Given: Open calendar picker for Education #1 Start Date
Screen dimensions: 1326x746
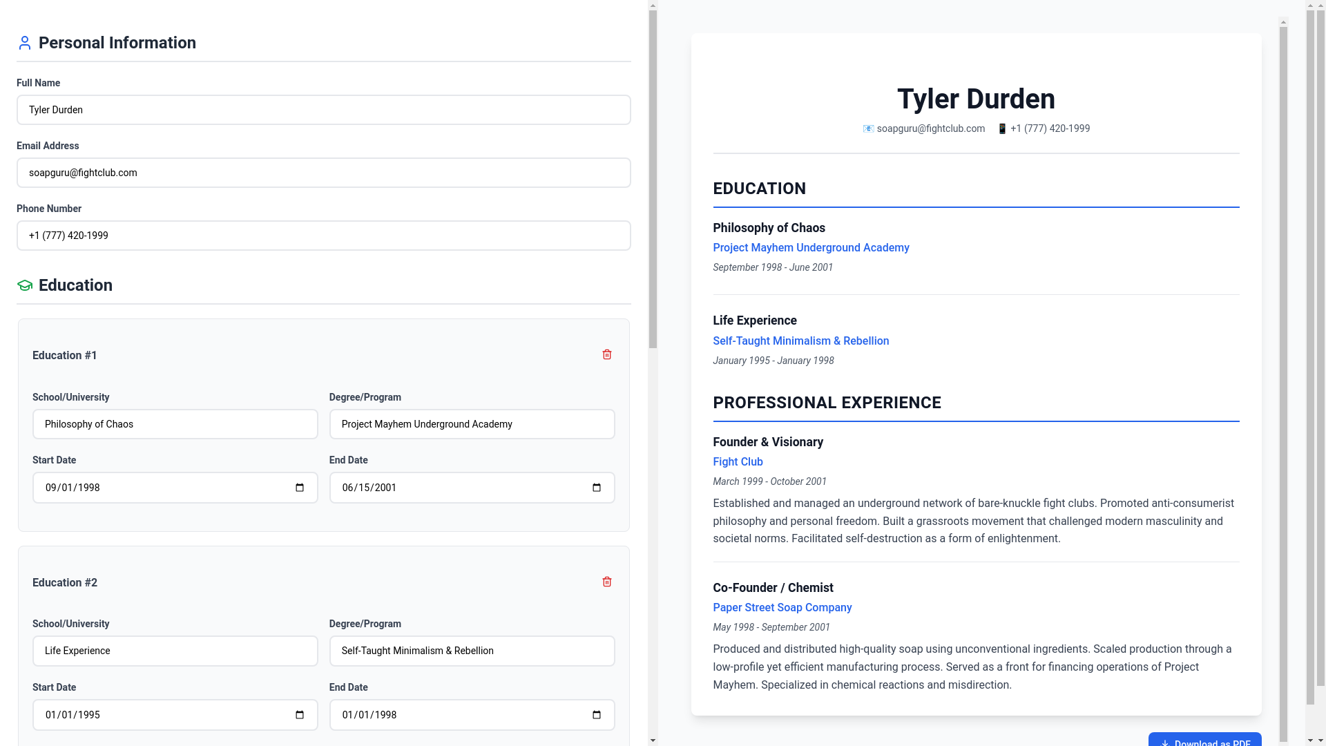Looking at the screenshot, I should coord(300,488).
